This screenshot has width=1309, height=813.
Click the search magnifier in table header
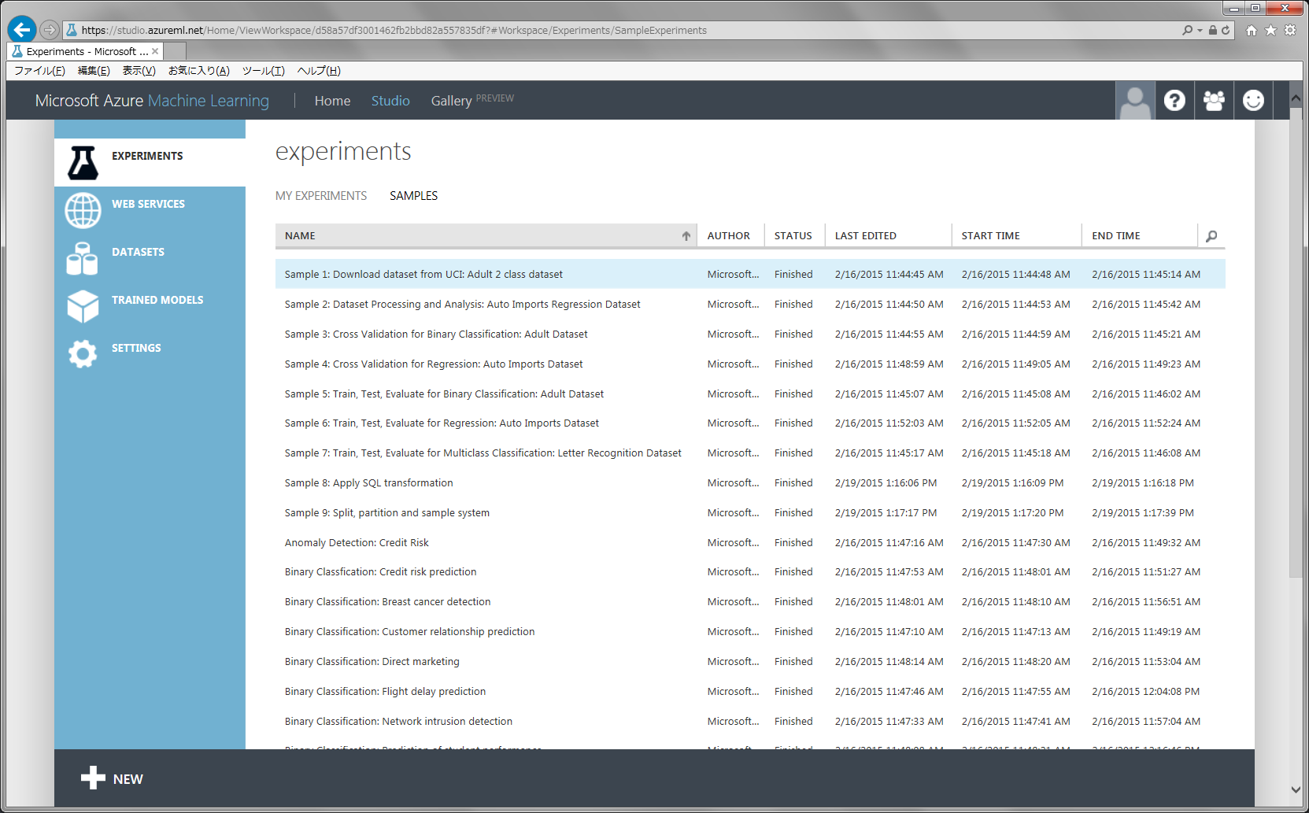pyautogui.click(x=1211, y=236)
